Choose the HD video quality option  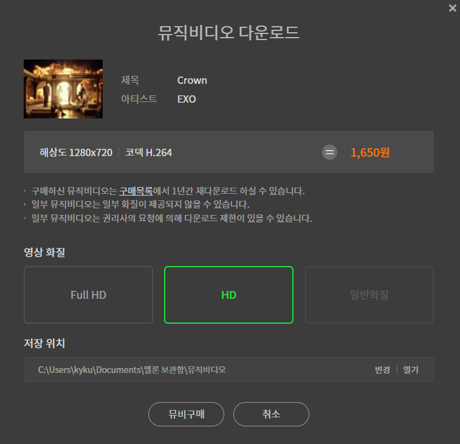(x=228, y=295)
